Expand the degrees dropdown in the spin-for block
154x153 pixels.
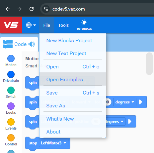125,102
